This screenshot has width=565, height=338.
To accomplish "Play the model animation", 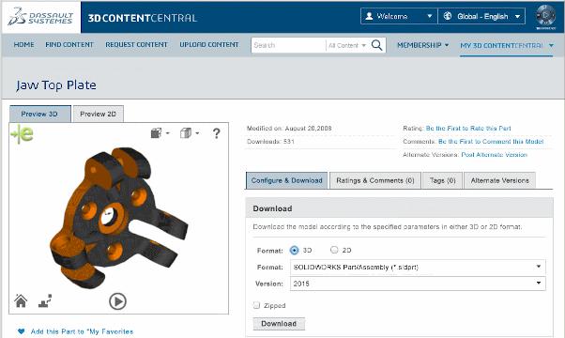I will pos(118,301).
